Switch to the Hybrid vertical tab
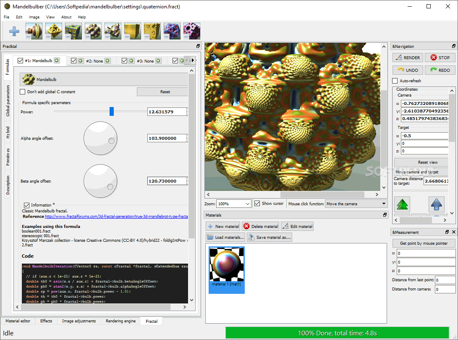Screen dimensions: 458x340 (x=8, y=132)
